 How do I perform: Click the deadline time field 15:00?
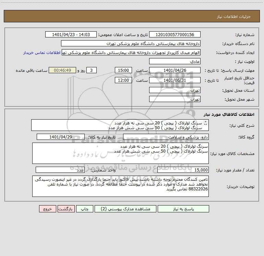coord(123,70)
